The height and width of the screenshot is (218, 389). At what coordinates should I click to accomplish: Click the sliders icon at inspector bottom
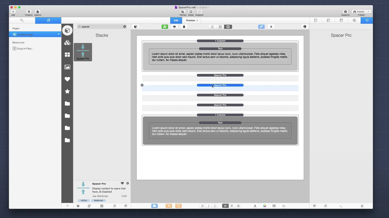pyautogui.click(x=362, y=206)
